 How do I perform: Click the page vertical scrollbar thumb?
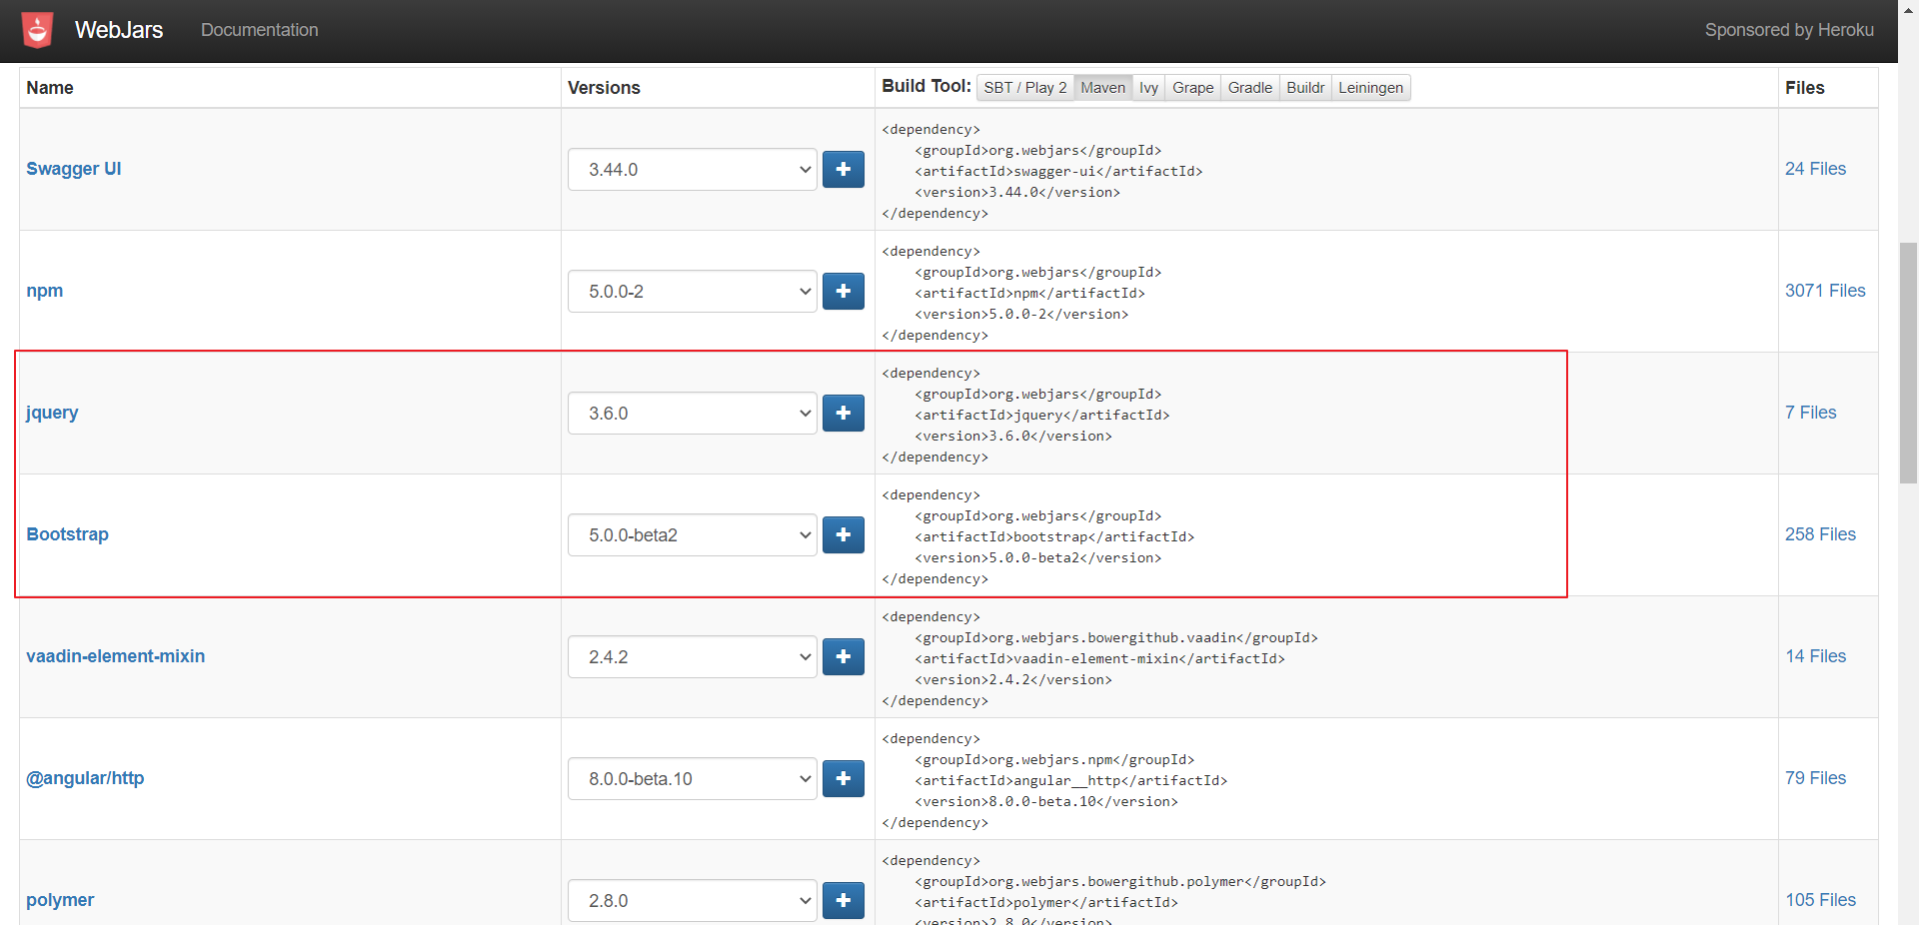tap(1909, 363)
